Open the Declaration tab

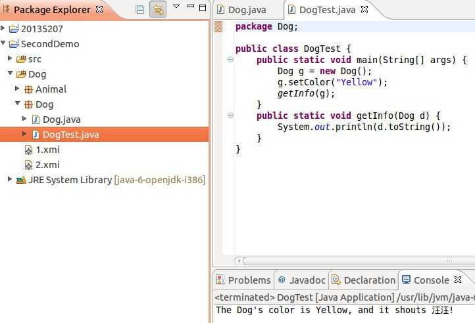click(364, 280)
